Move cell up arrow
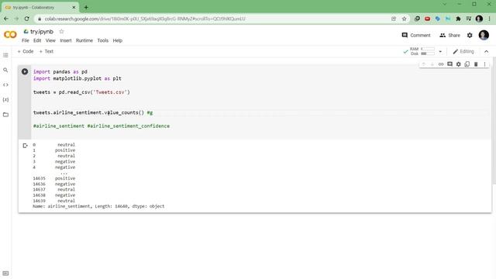Image resolution: width=496 pixels, height=279 pixels. pos(424,64)
